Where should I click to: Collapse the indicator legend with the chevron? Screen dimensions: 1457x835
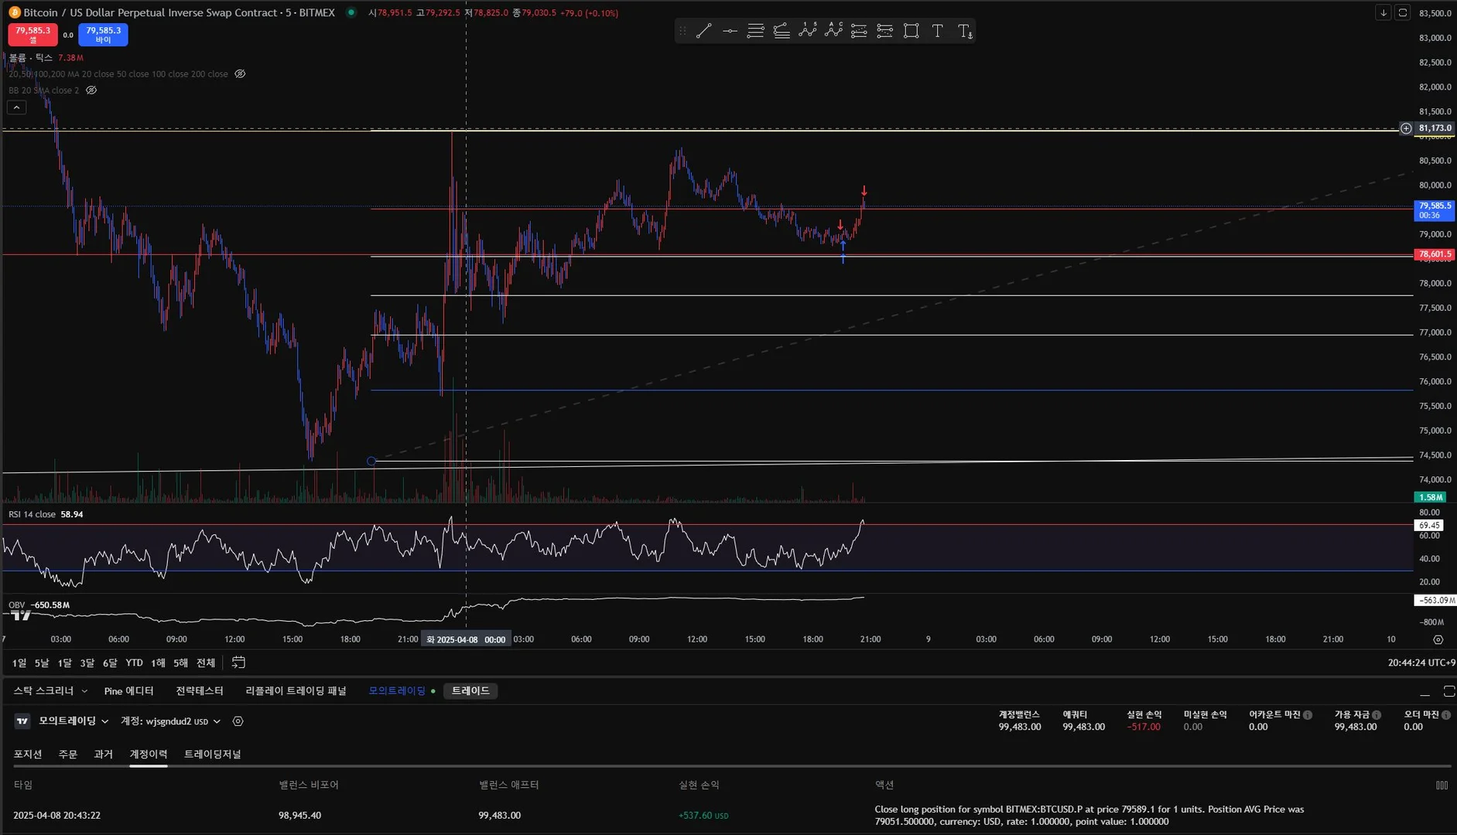point(16,107)
